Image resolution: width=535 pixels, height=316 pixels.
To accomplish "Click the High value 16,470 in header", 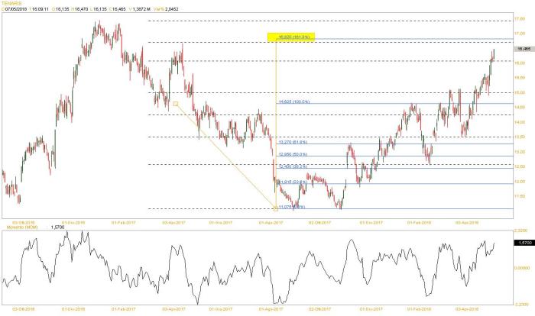I will click(x=81, y=9).
